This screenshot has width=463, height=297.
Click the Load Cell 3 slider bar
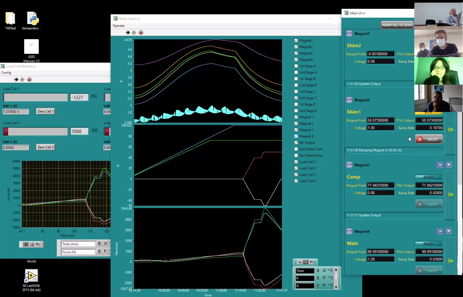35,131
